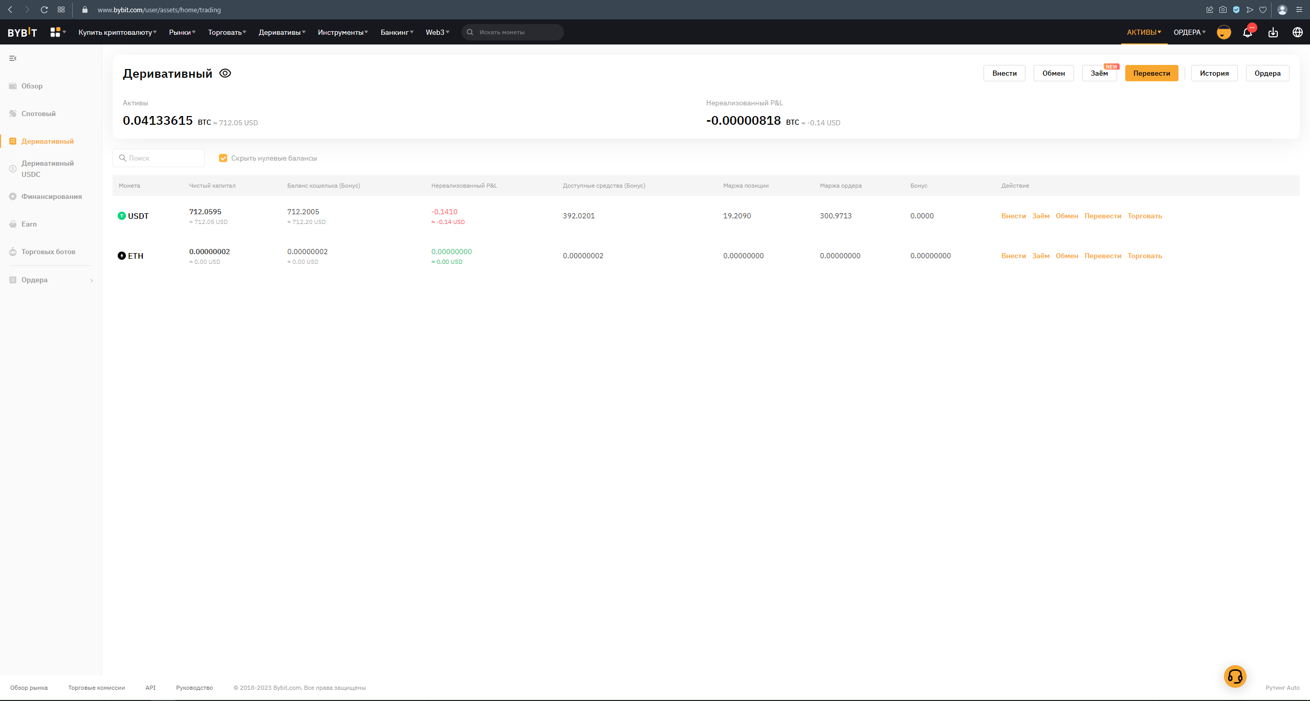
Task: Toggle balance visibility eye icon
Action: click(225, 73)
